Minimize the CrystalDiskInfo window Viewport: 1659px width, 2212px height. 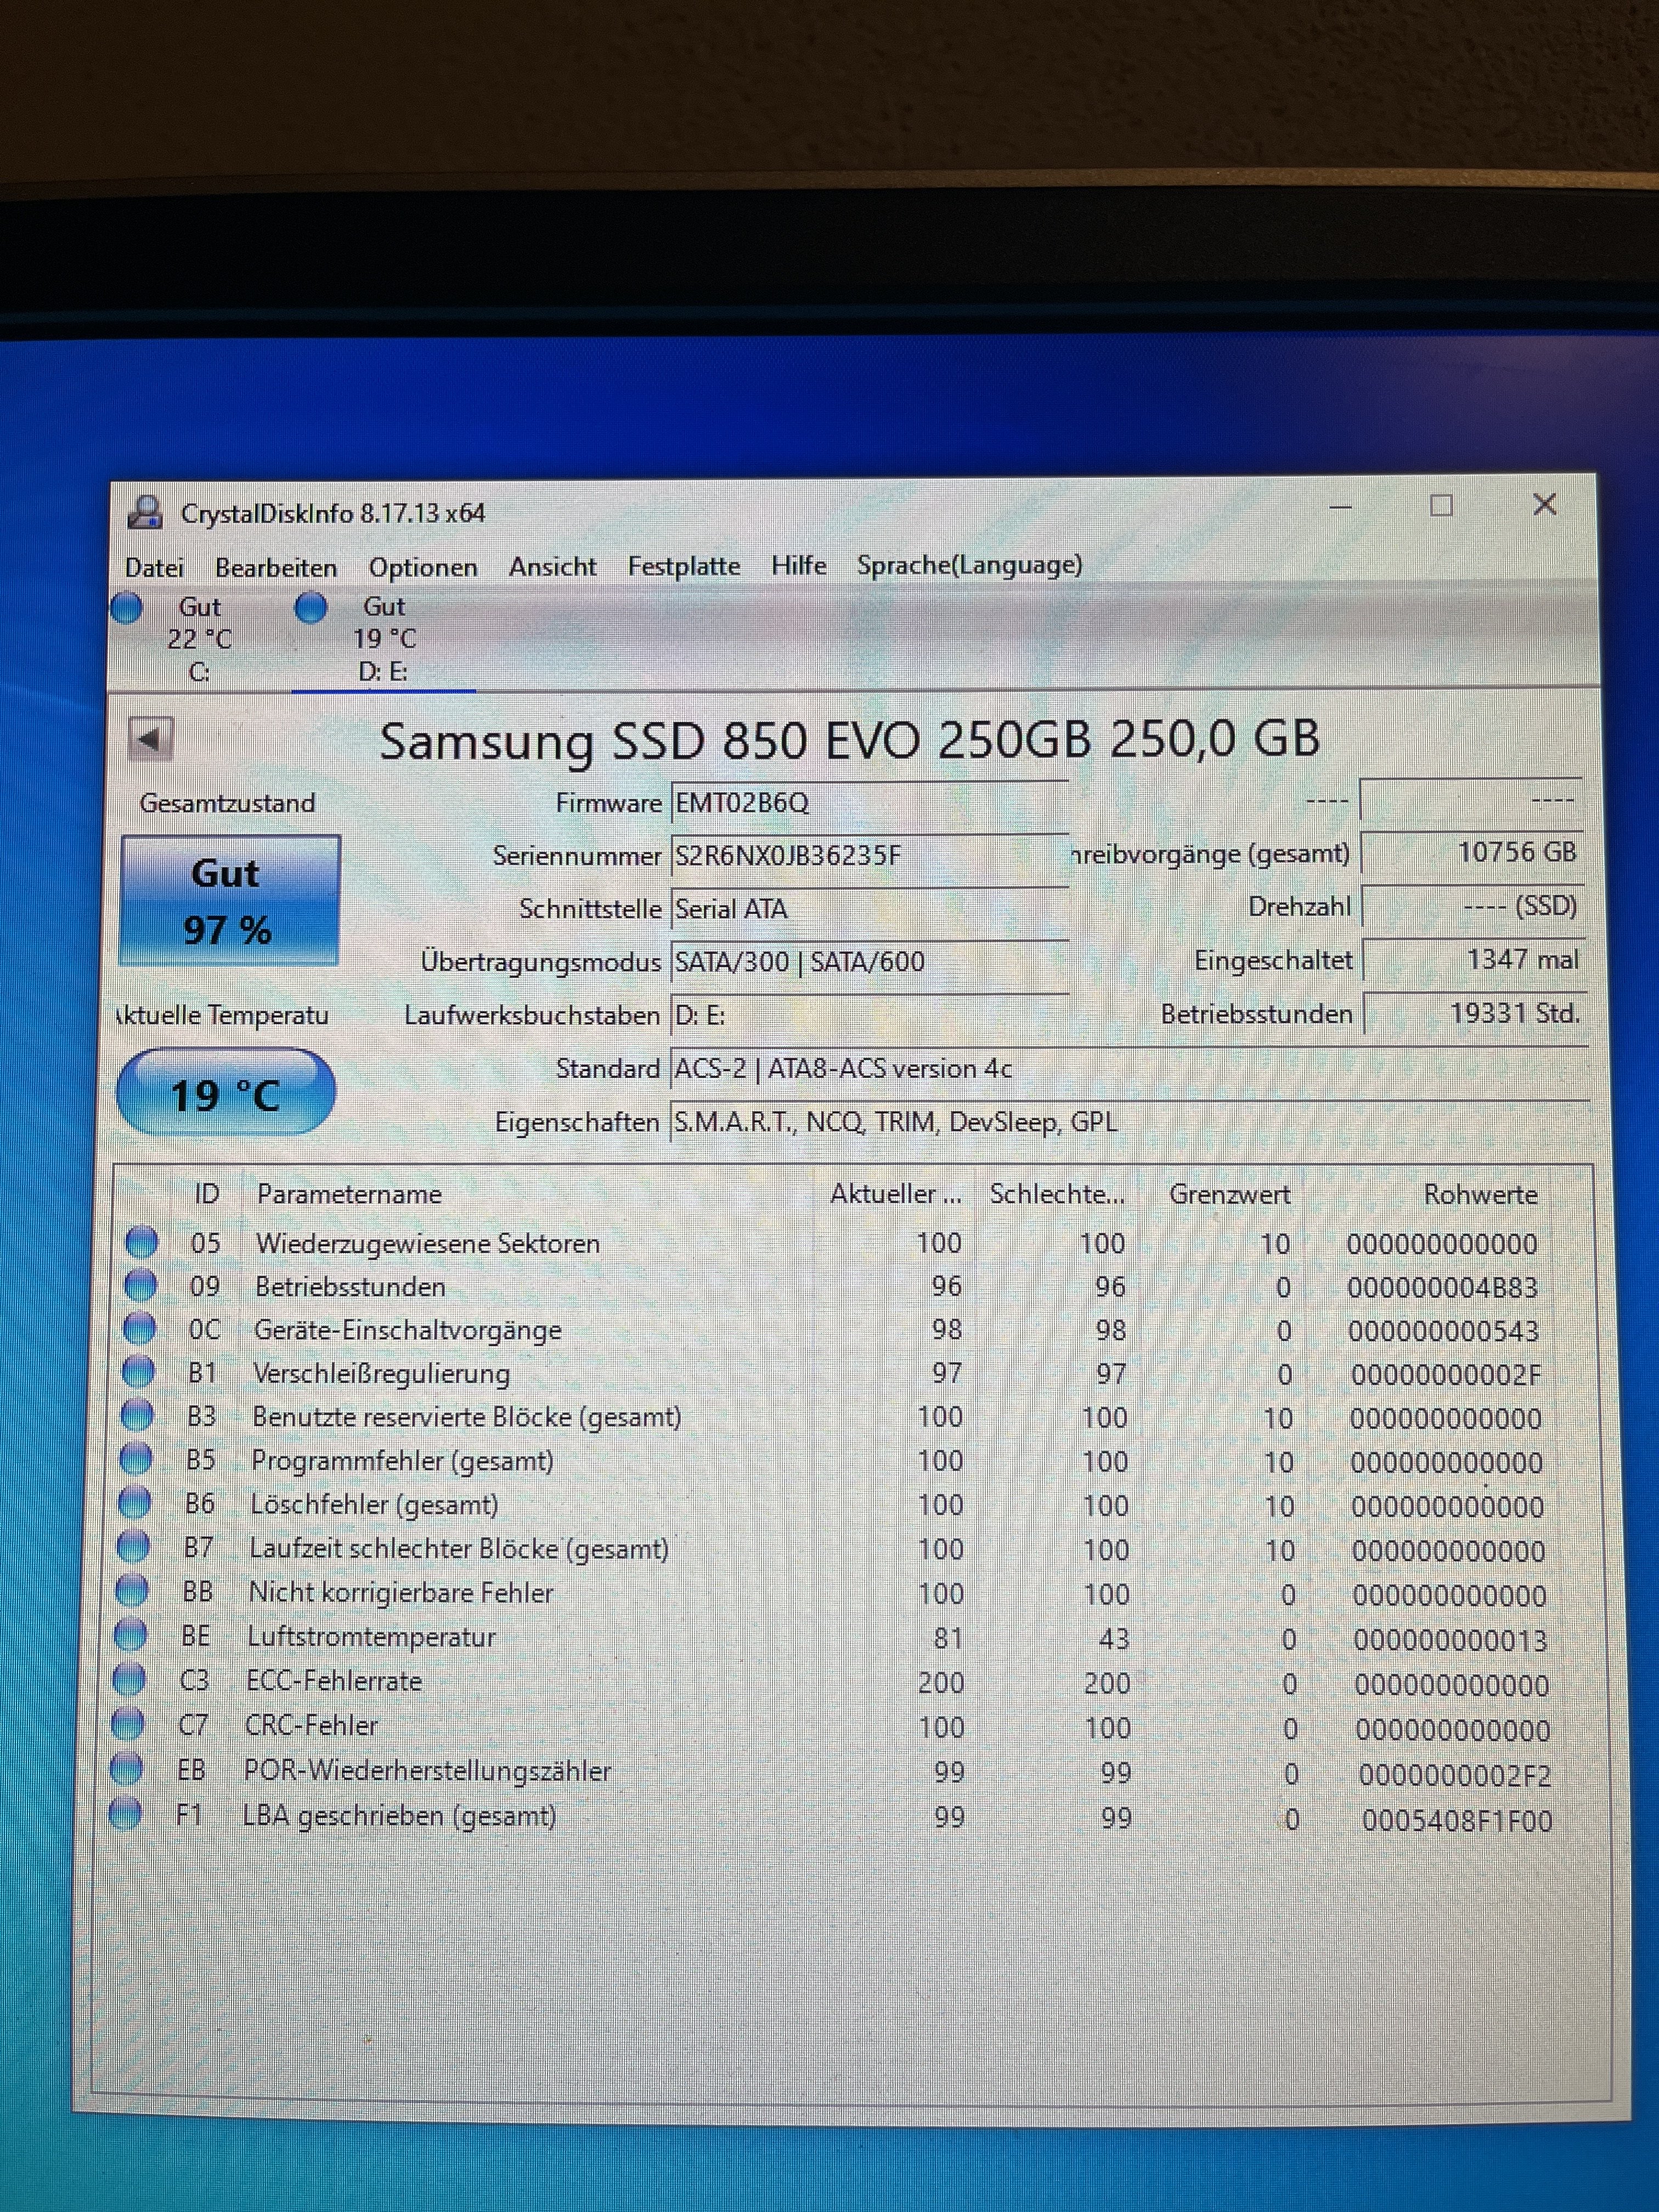click(1341, 506)
